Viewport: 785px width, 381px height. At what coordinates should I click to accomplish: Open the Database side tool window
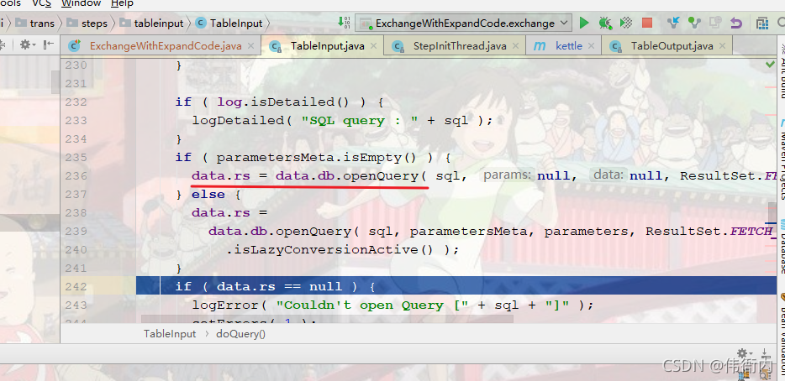[781, 248]
